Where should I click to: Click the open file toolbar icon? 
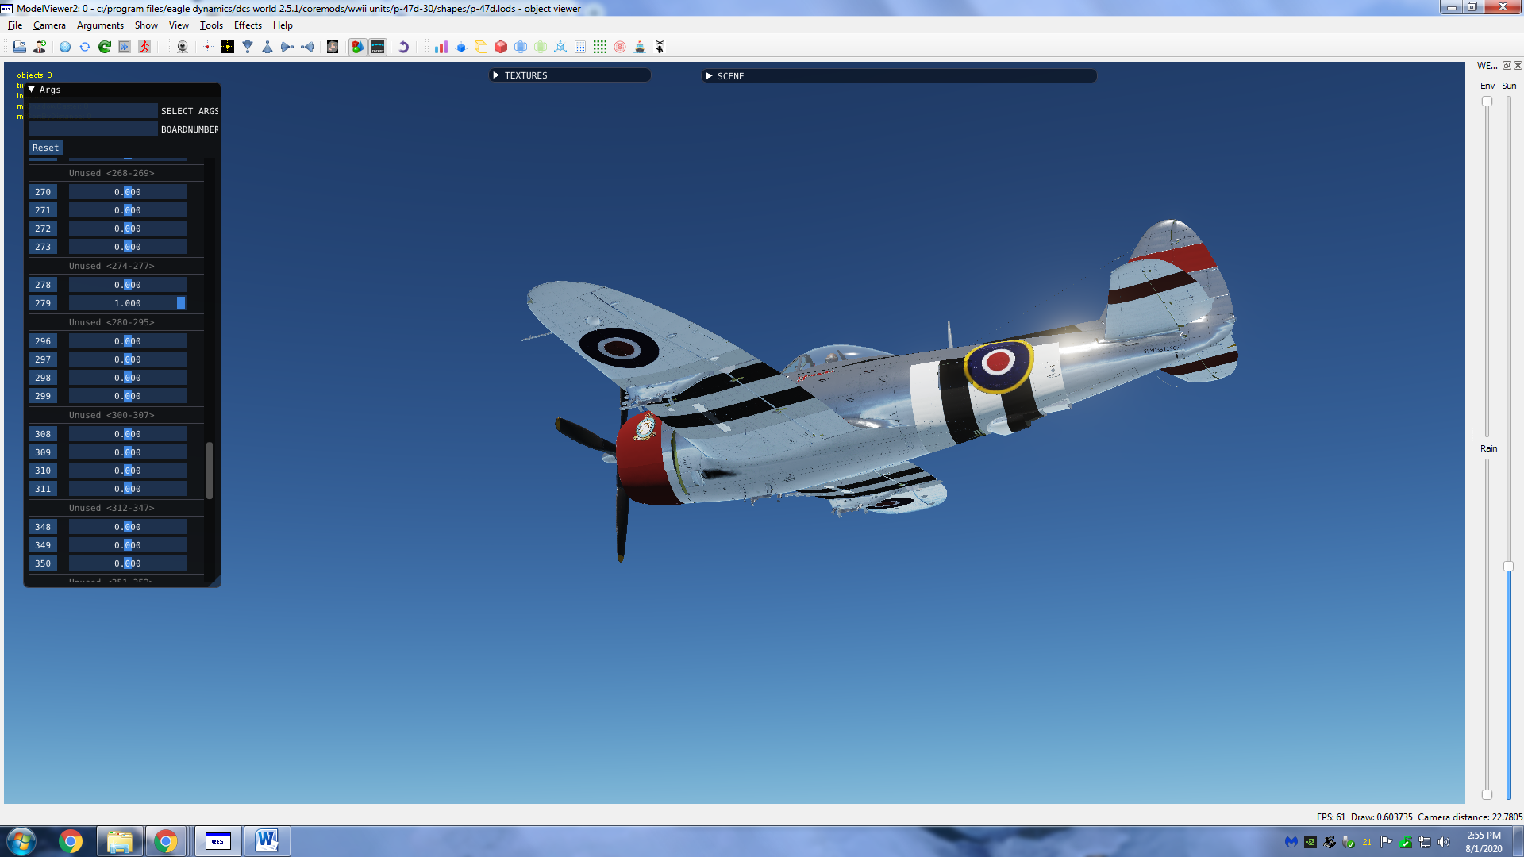pos(20,48)
